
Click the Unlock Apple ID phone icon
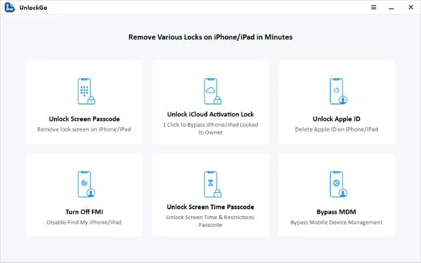[339, 91]
